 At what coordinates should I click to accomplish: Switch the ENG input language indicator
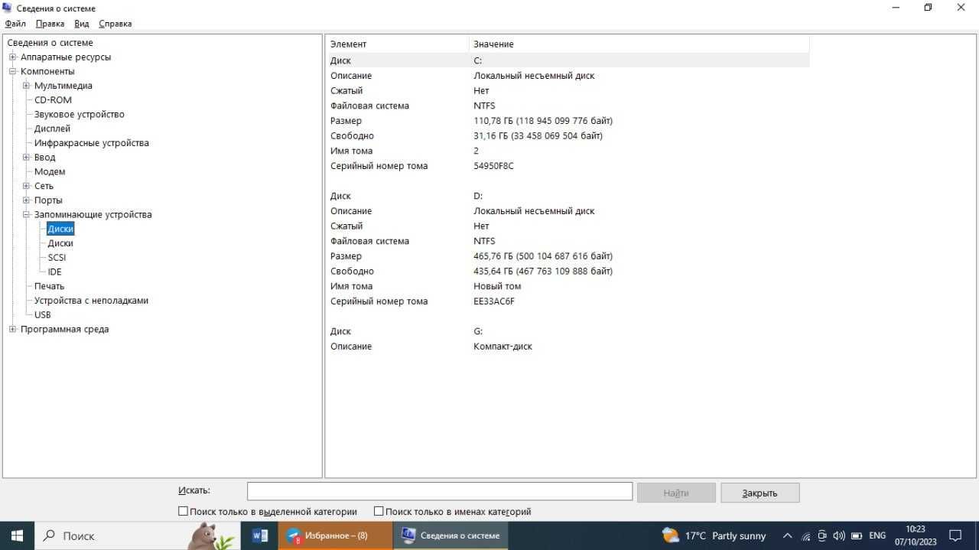(x=878, y=535)
